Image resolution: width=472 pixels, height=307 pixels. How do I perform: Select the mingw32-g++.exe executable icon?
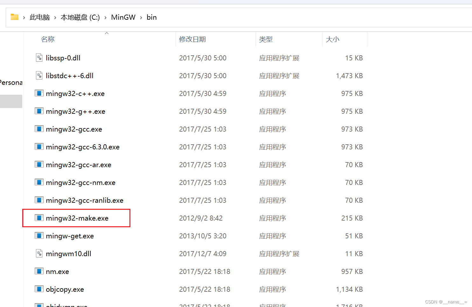pos(39,111)
